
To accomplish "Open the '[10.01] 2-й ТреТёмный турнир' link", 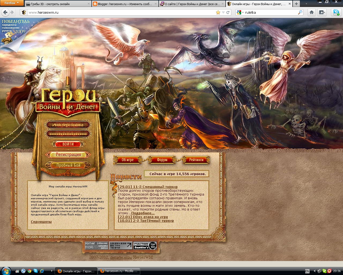I will click(x=146, y=220).
